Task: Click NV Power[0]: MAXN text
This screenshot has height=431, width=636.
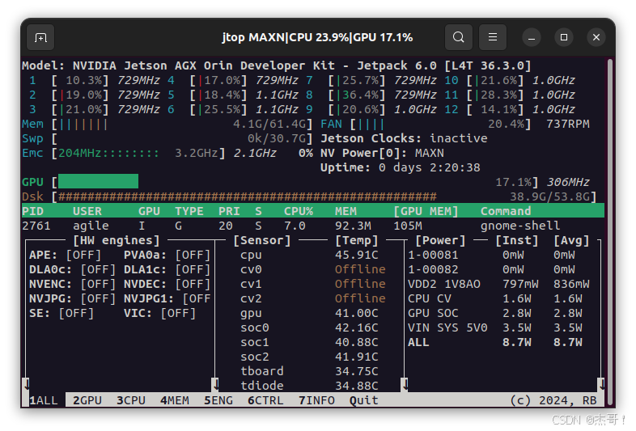Action: (382, 154)
